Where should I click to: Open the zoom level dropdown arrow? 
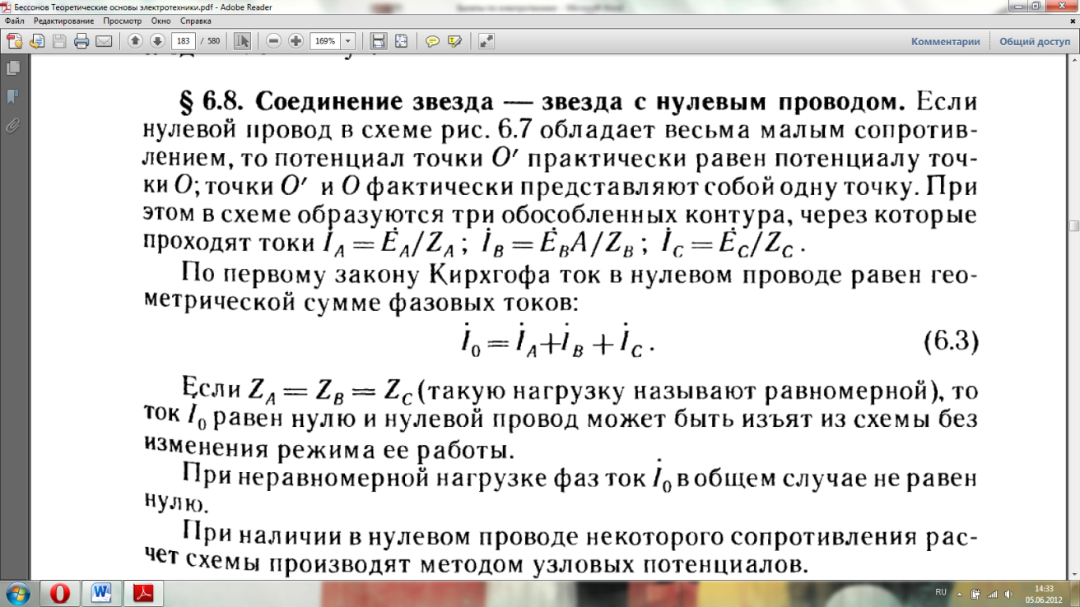(x=348, y=41)
